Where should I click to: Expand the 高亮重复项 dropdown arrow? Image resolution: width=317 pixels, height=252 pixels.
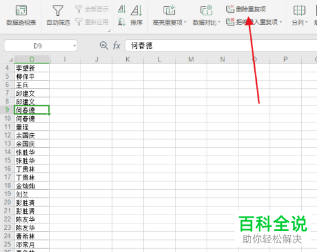185,22
